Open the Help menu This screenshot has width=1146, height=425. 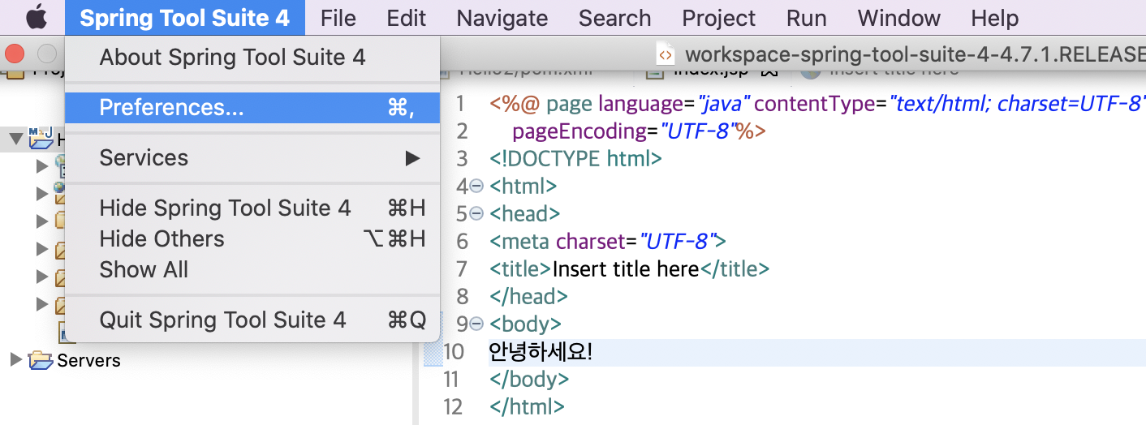(x=995, y=18)
